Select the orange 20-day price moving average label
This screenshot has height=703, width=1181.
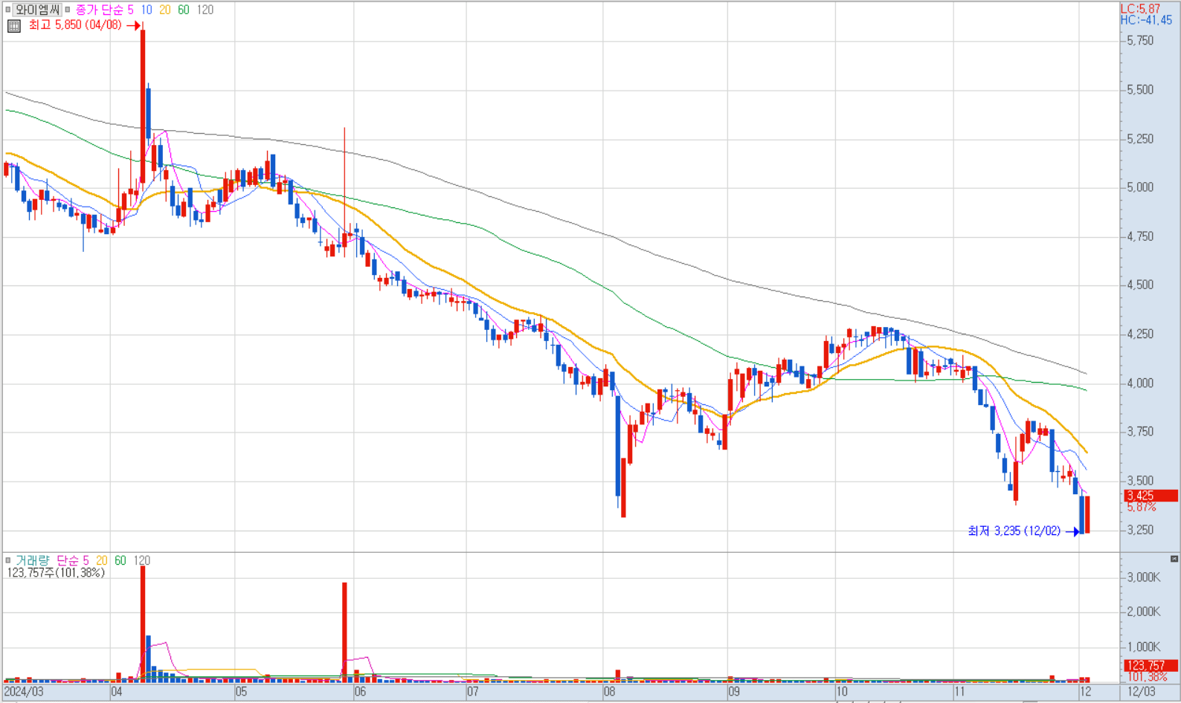point(164,10)
